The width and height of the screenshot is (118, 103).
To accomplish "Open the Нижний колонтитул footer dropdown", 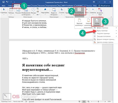I will click(x=88, y=22).
